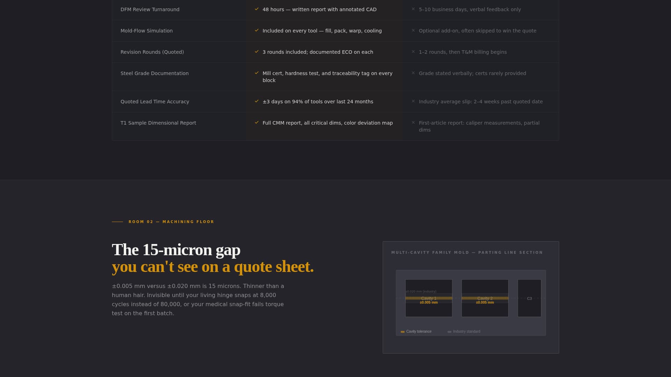Click the yellow Cavity tolerance color swatch in the legend
Screen dimensions: 671x377
tap(402, 331)
